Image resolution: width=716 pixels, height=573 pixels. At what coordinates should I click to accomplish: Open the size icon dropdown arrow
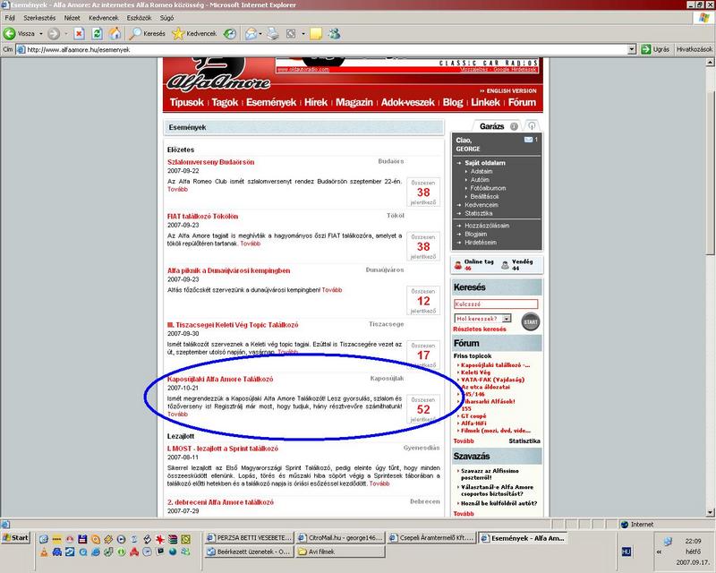pos(303,33)
